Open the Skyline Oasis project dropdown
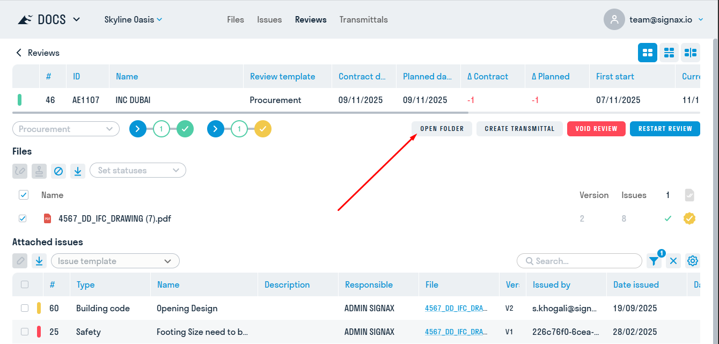719x344 pixels. (133, 19)
